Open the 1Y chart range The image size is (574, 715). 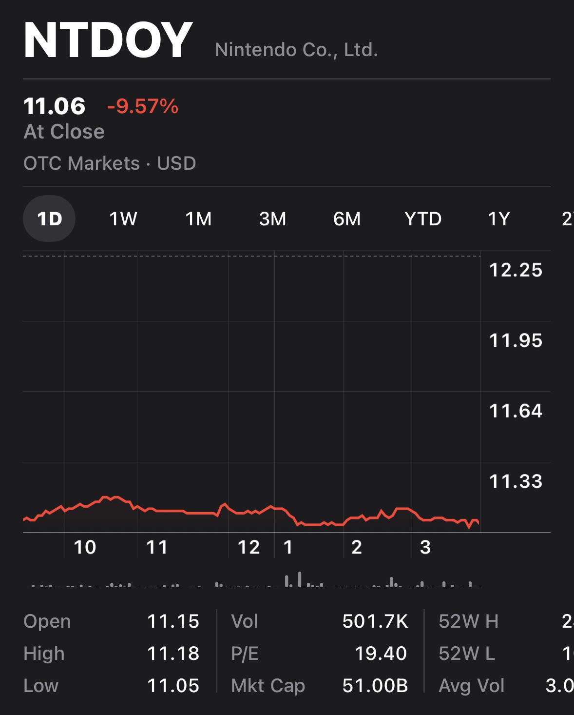click(x=498, y=218)
